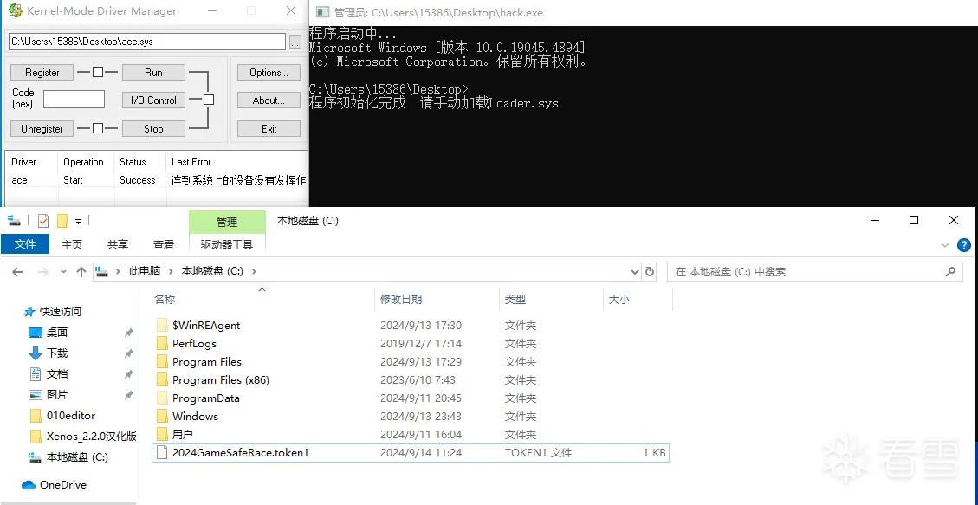Open the recent locations dropdown arrow
The height and width of the screenshot is (505, 978).
pyautogui.click(x=63, y=273)
